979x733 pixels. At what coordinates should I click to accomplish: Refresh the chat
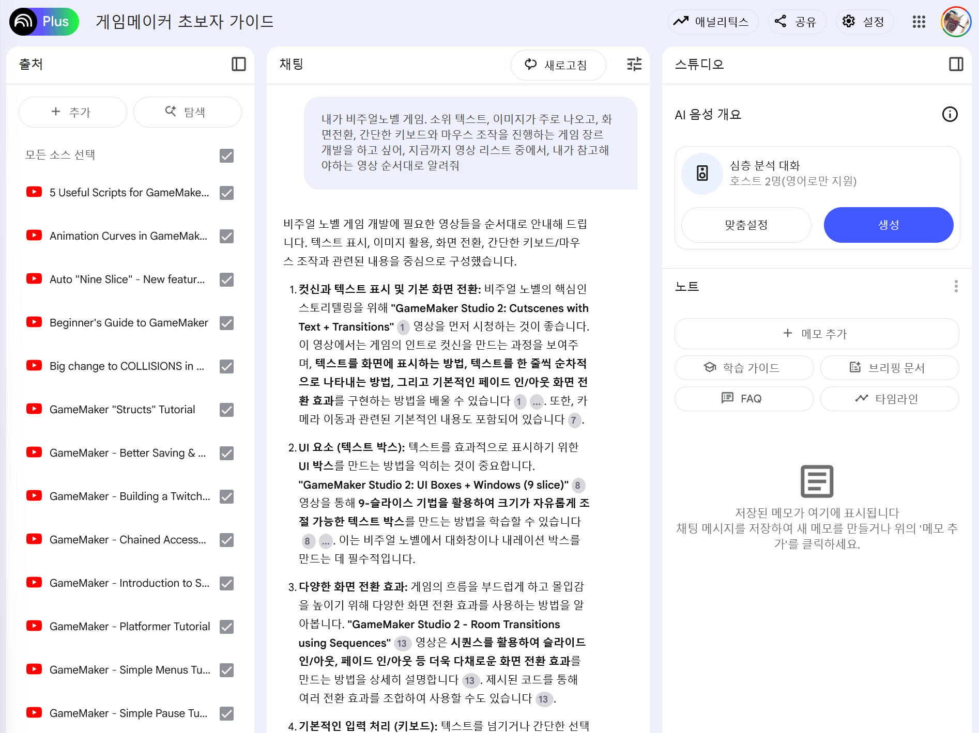coord(558,65)
